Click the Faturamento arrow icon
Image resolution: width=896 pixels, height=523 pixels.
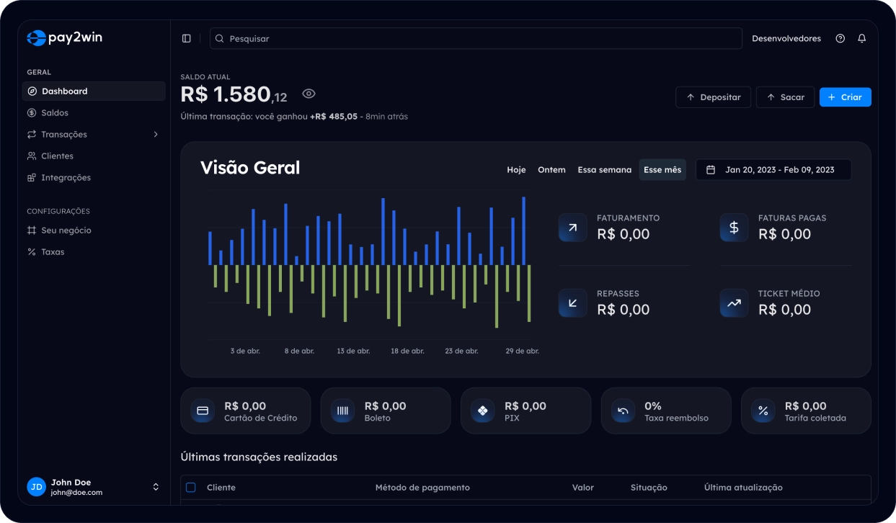click(572, 228)
